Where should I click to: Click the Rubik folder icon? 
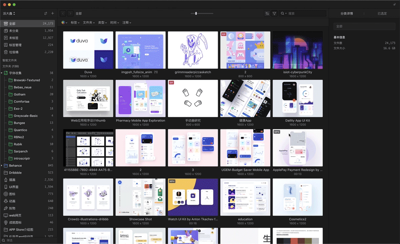click(x=11, y=144)
